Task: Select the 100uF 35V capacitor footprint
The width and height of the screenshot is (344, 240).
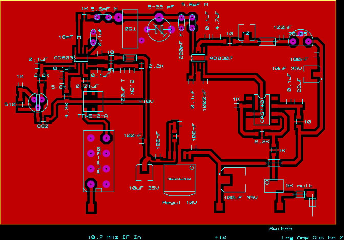Action: tap(233, 180)
